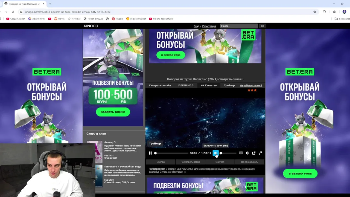This screenshot has width=350, height=197.
Task: Click В BETERA PASS button in top banner
Action: [x=171, y=55]
